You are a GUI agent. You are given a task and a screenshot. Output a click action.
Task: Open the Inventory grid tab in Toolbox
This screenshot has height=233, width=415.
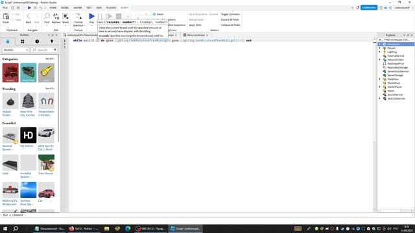(23, 41)
